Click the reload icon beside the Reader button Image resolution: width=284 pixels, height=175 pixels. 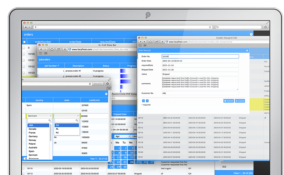[90, 84]
